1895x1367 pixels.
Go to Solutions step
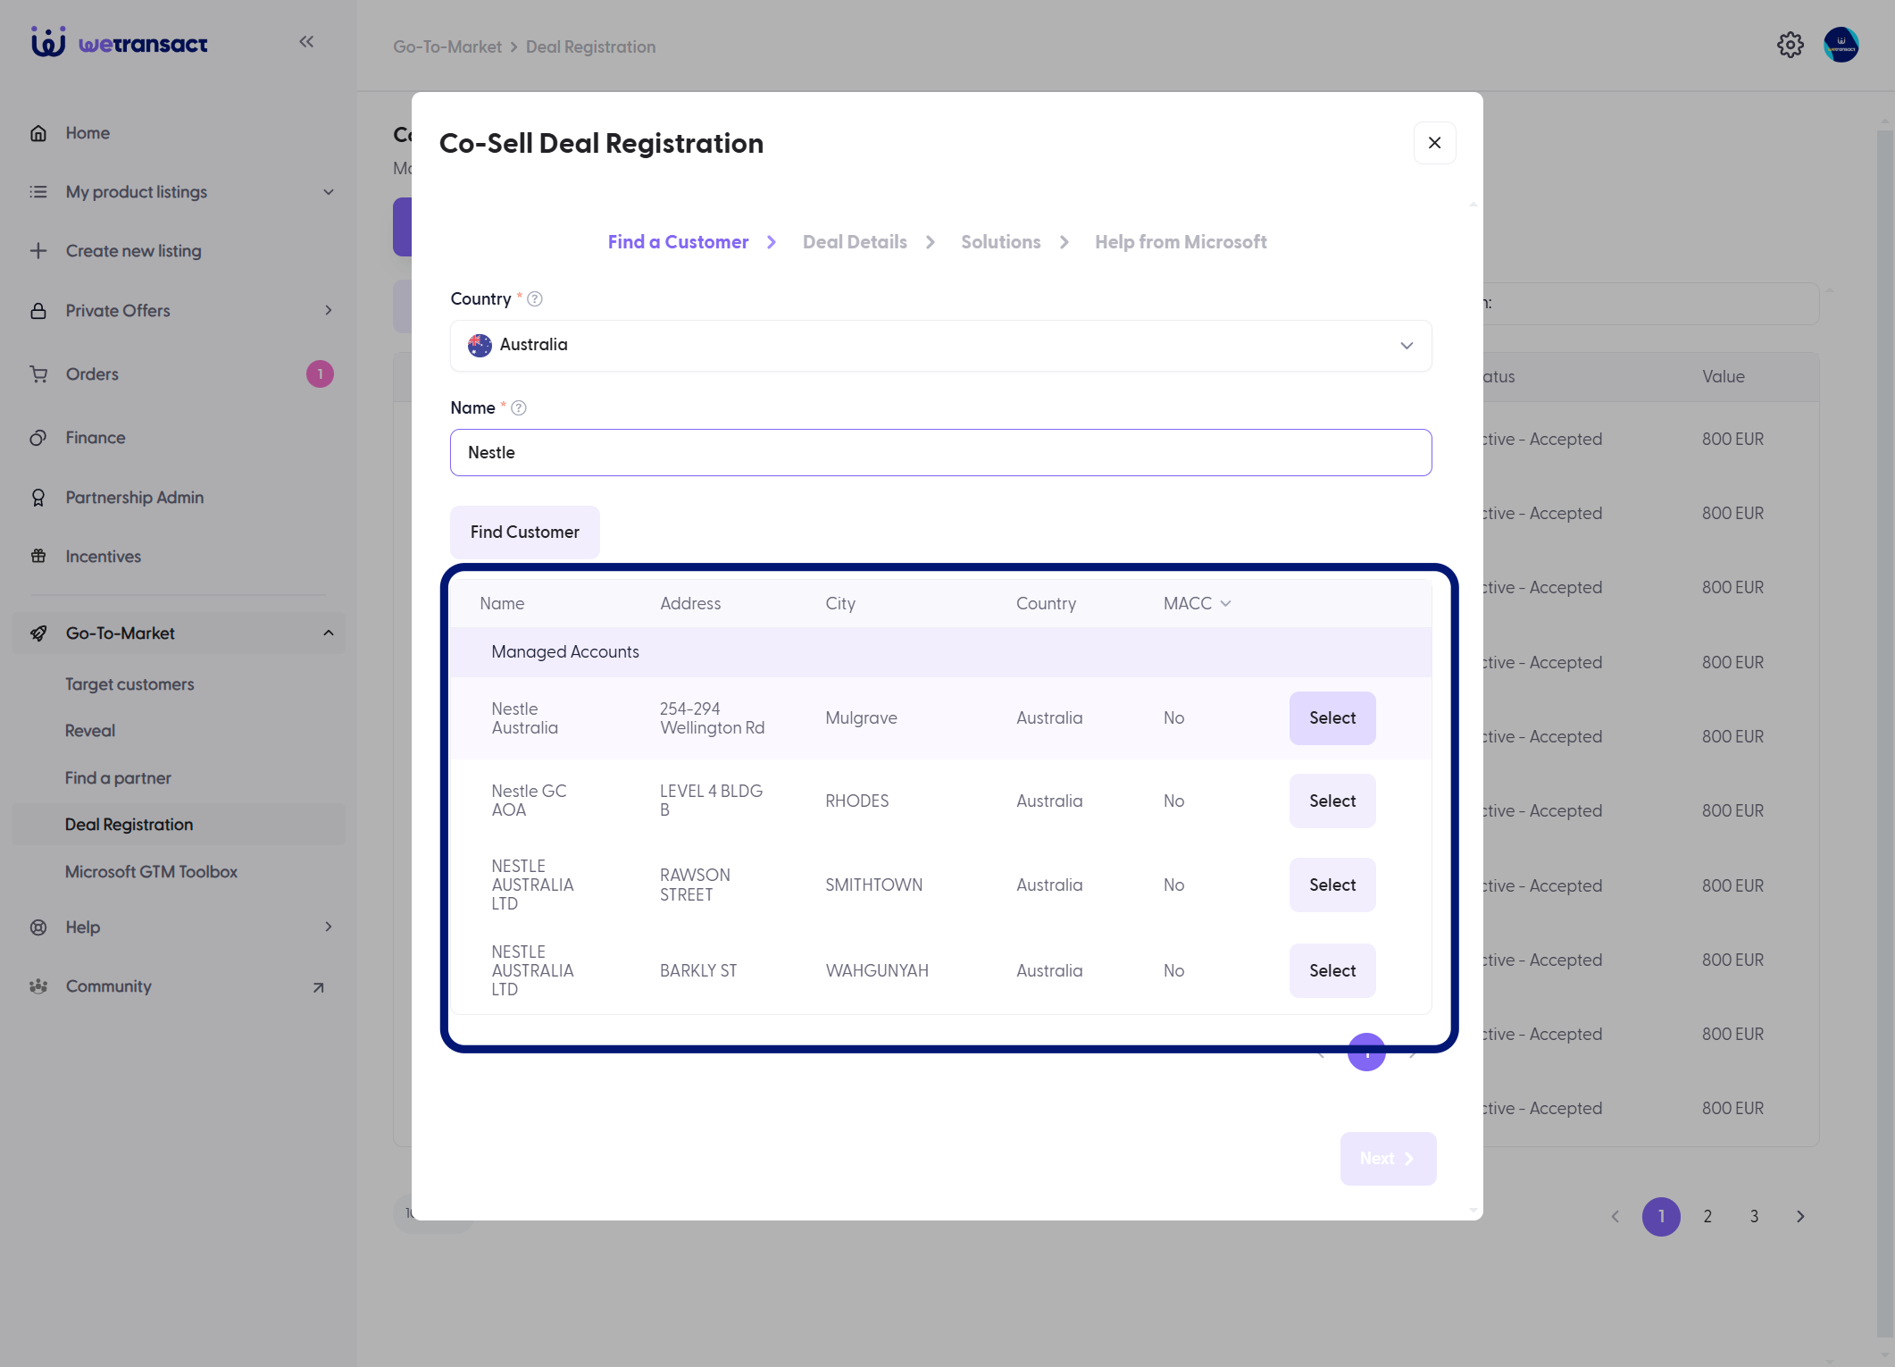pos(1000,242)
